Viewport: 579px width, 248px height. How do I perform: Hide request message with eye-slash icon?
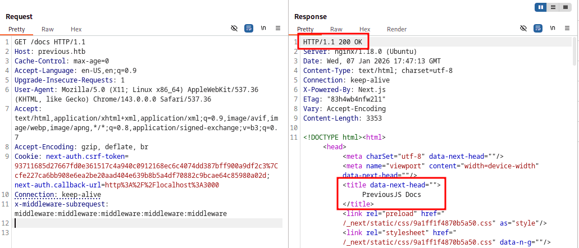tap(235, 28)
